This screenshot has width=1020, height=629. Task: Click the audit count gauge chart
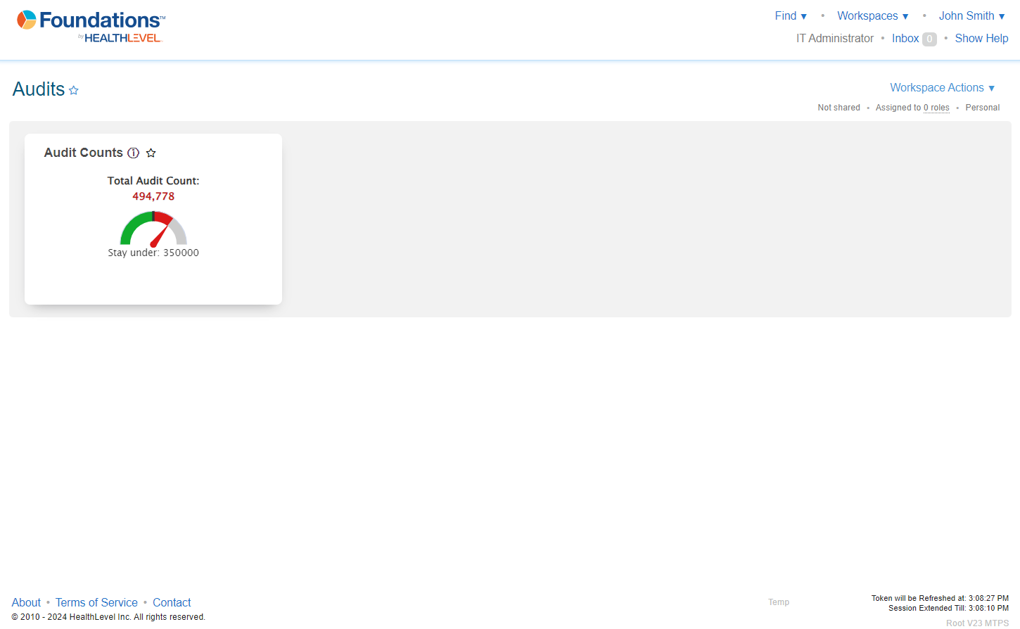[153, 229]
